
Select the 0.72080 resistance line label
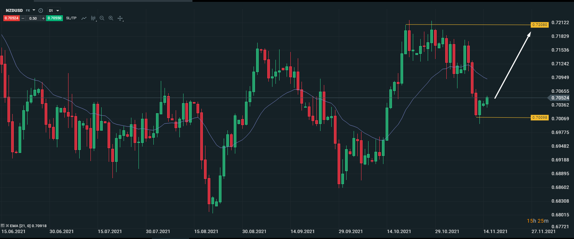click(x=539, y=25)
